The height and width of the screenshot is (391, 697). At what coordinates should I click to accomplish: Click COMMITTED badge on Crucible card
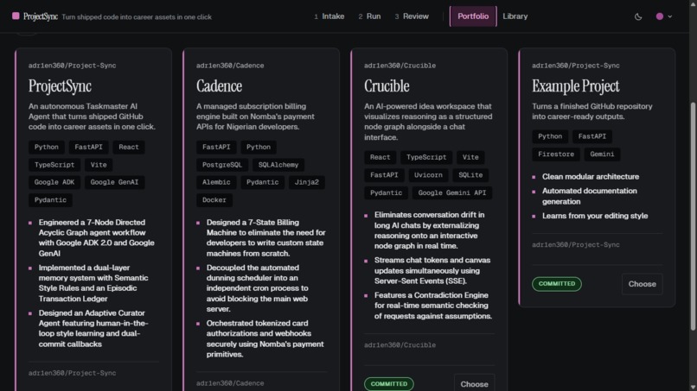pyautogui.click(x=389, y=384)
